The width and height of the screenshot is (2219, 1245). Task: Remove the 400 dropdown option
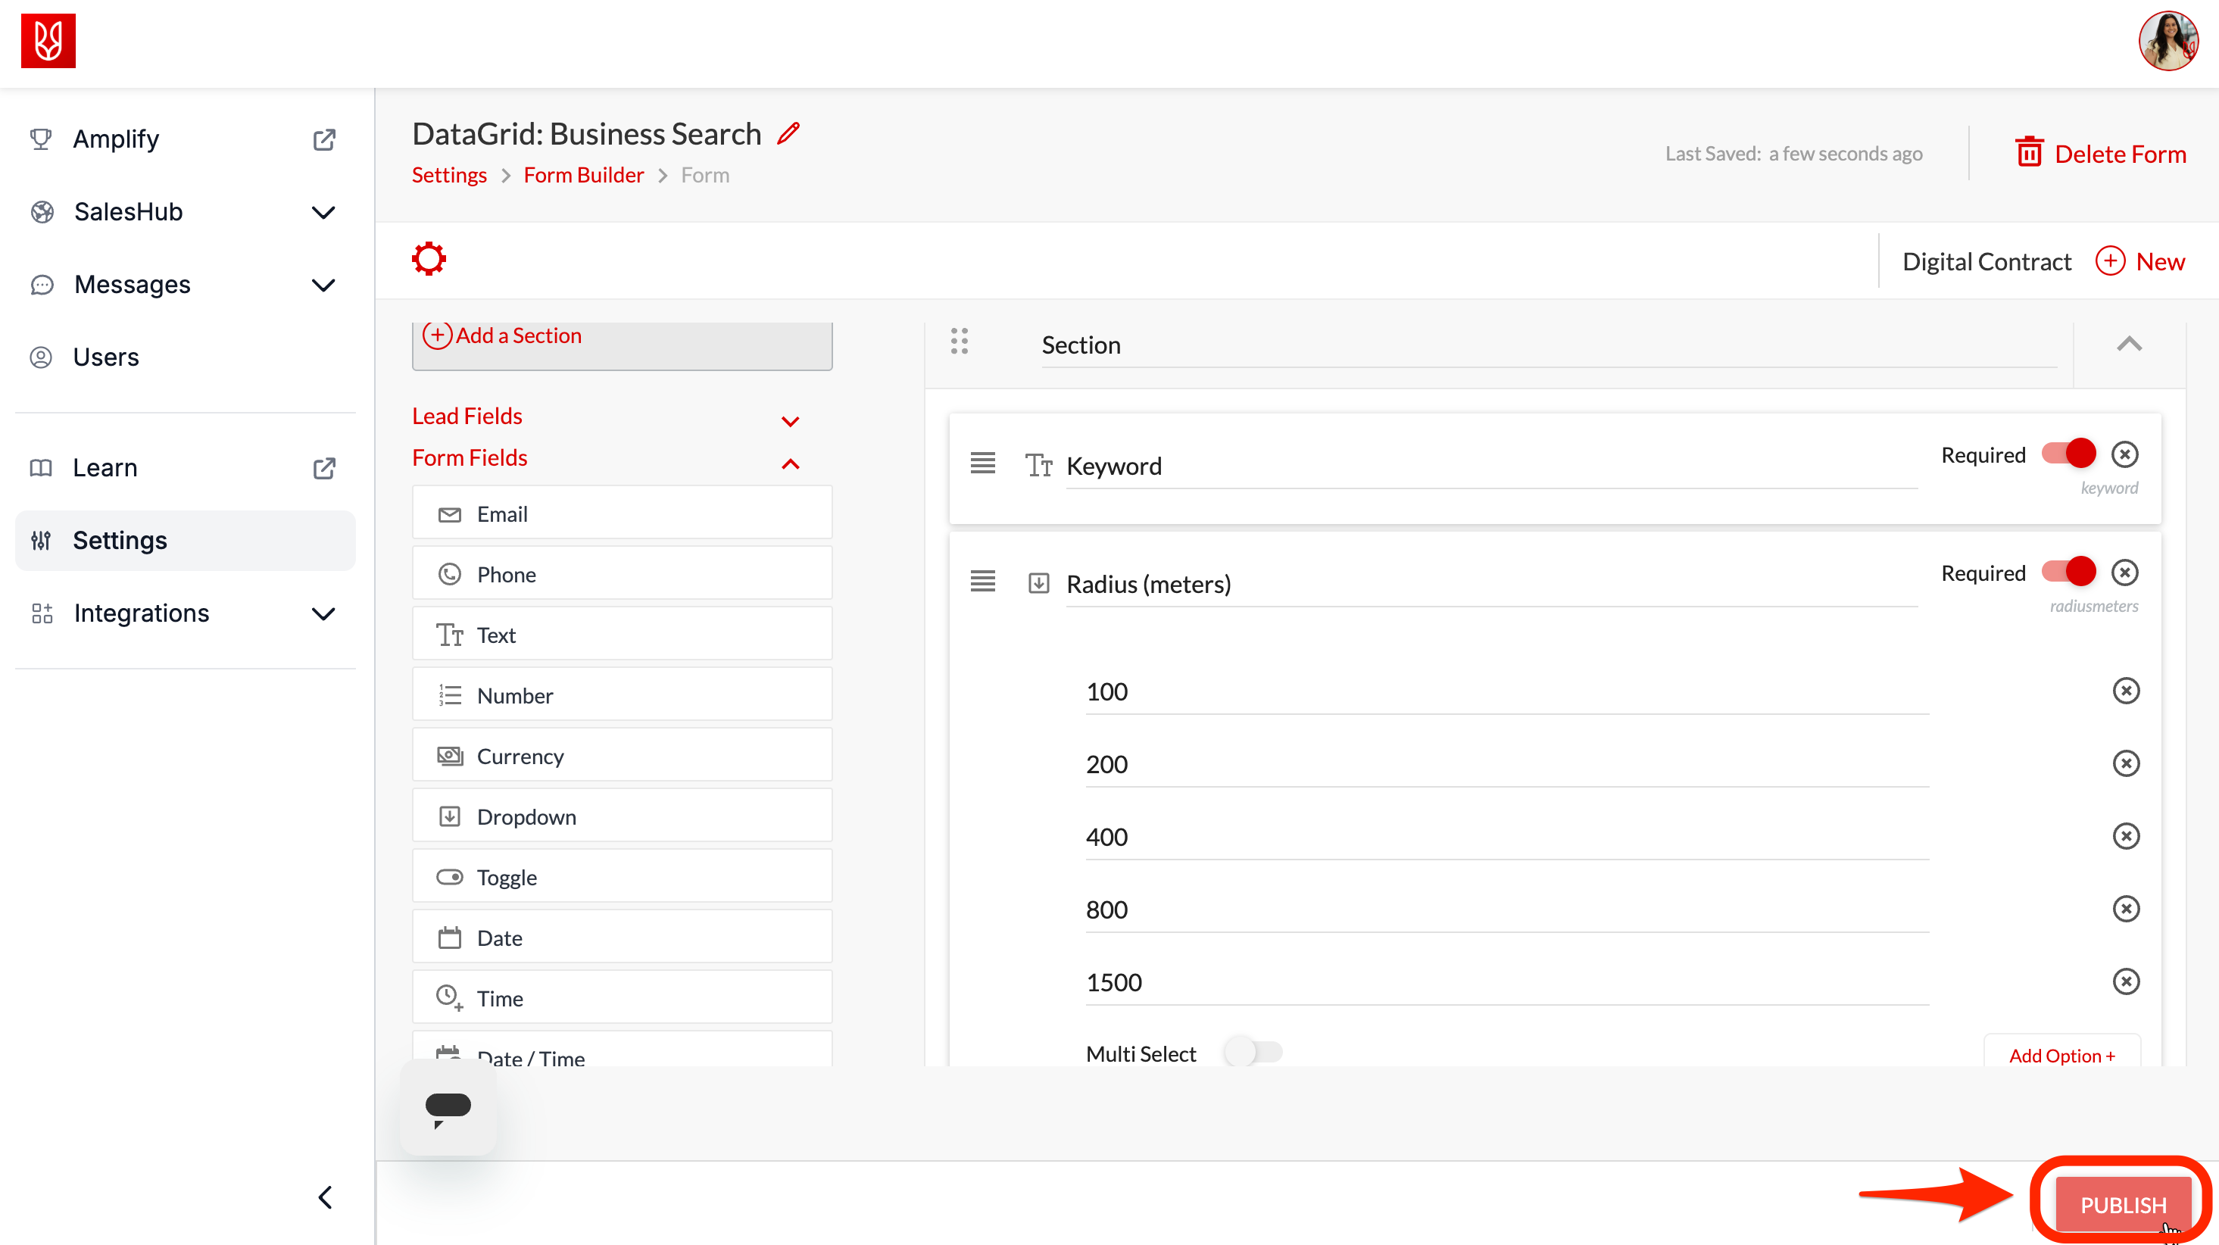pyautogui.click(x=2125, y=836)
